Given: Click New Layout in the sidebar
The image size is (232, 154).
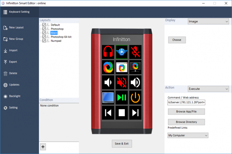Looking at the screenshot, I should (16, 27).
